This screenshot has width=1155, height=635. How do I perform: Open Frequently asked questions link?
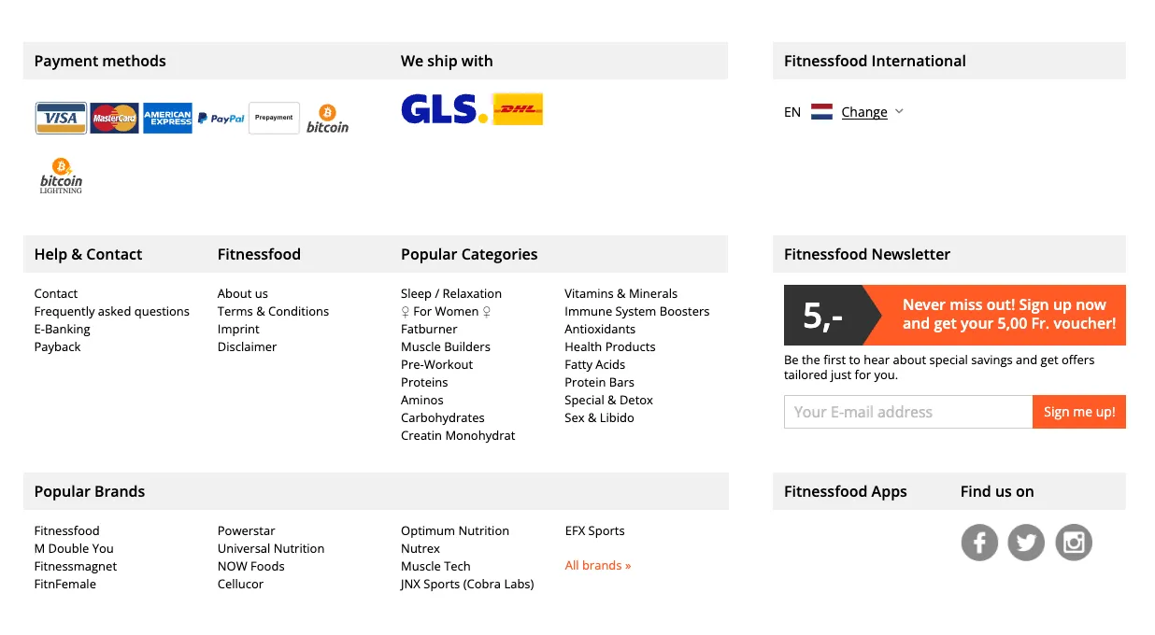[x=112, y=312]
